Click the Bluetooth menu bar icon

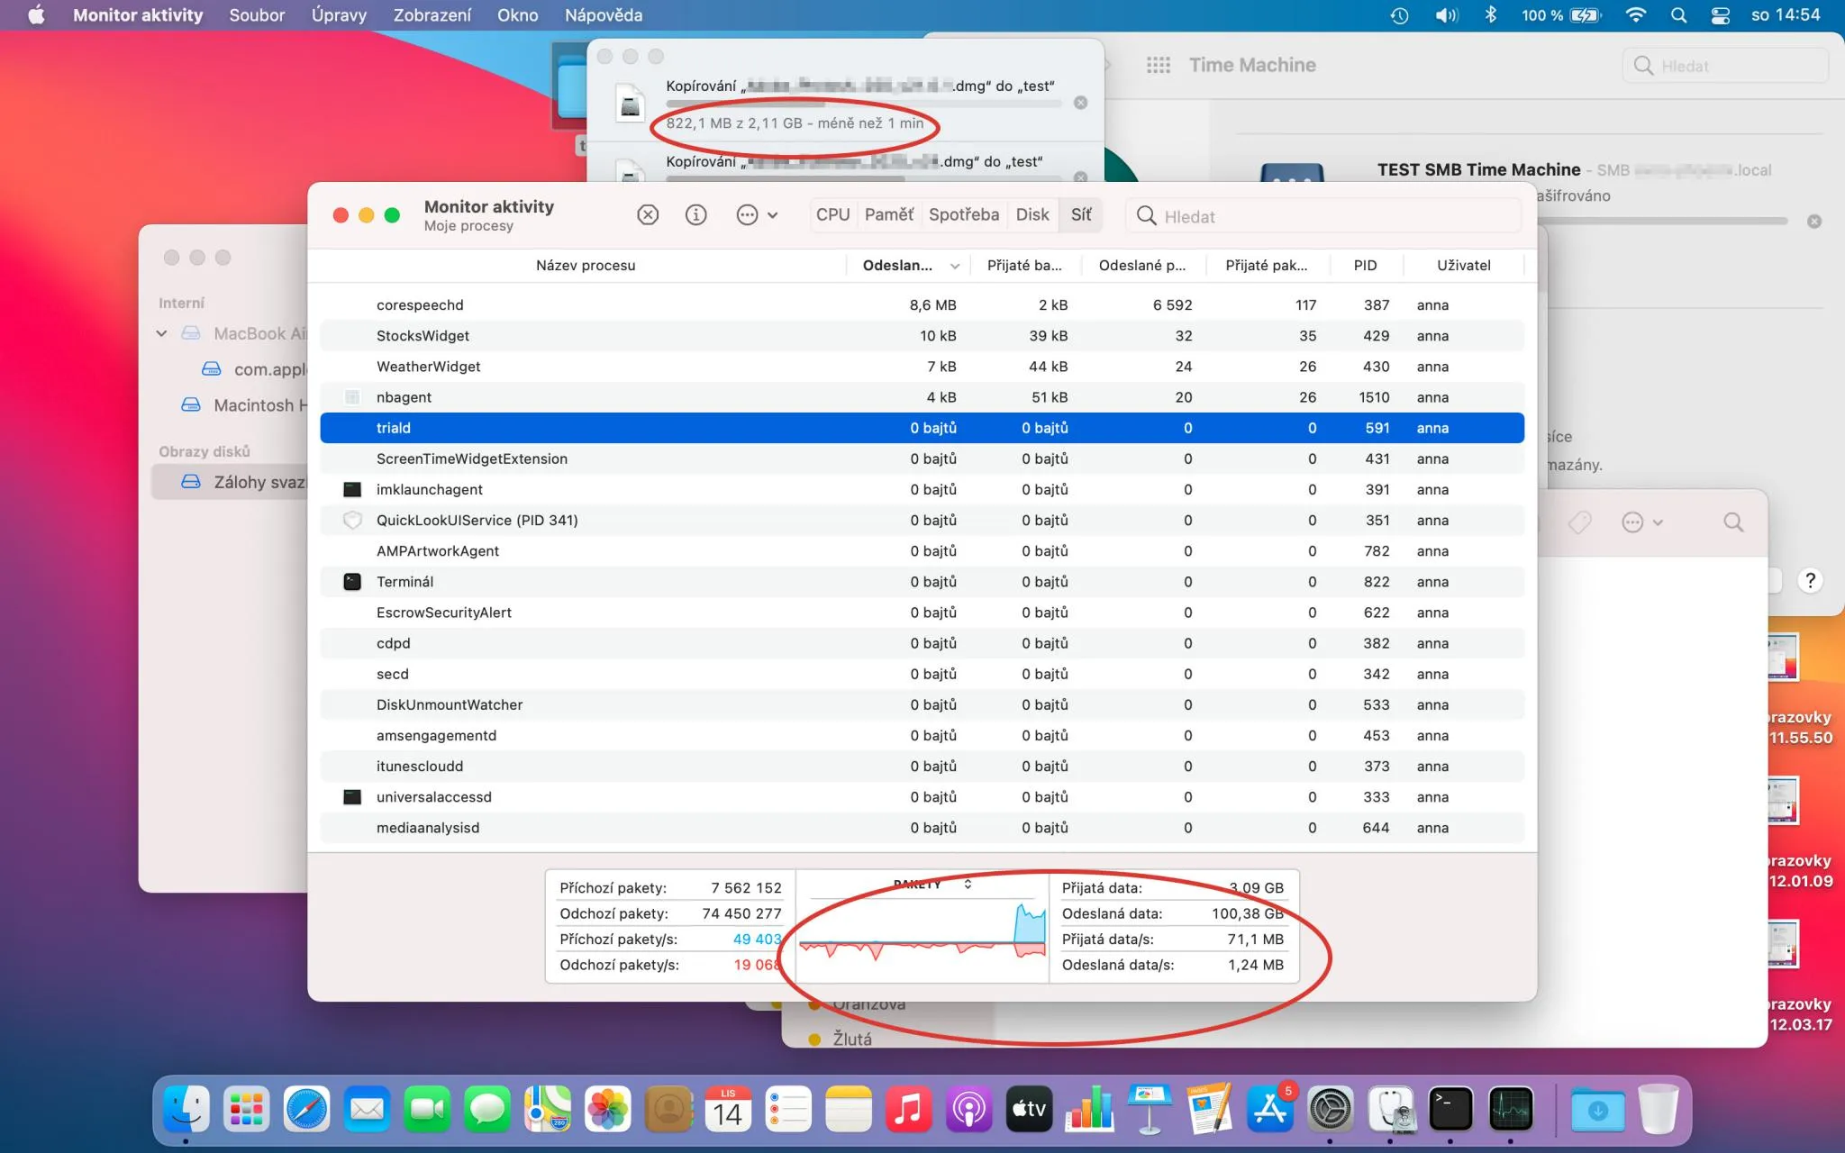coord(1491,15)
